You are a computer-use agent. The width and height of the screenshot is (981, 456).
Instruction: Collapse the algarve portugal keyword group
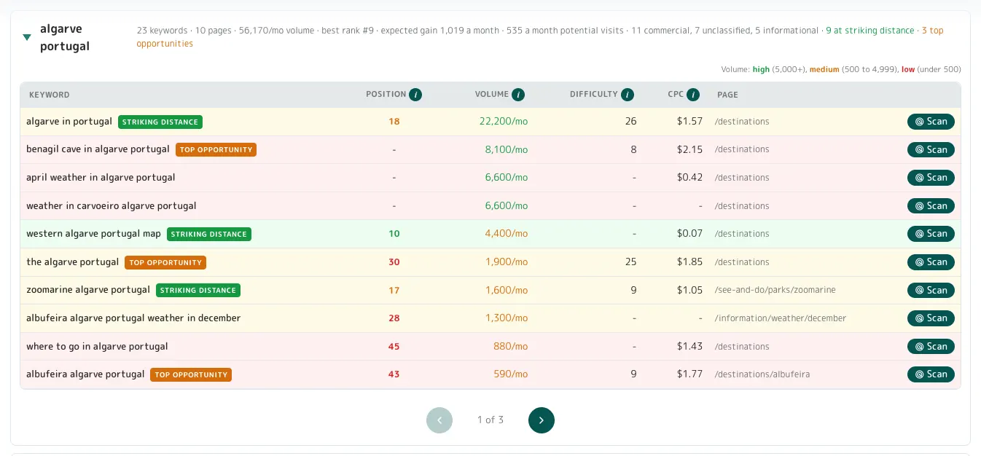coord(27,37)
